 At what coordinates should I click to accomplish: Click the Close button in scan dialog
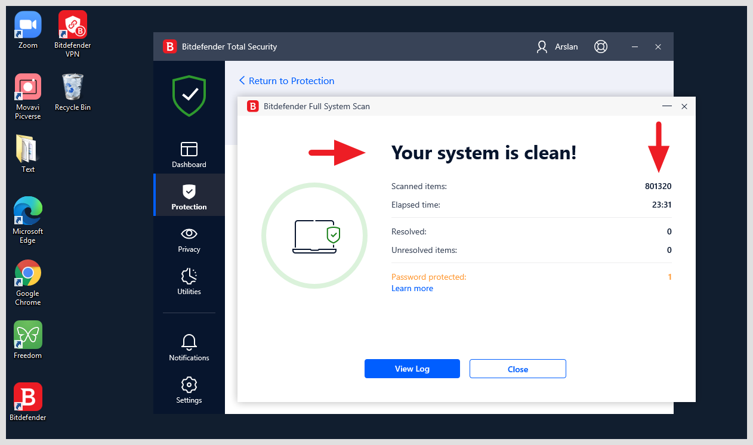pyautogui.click(x=518, y=369)
